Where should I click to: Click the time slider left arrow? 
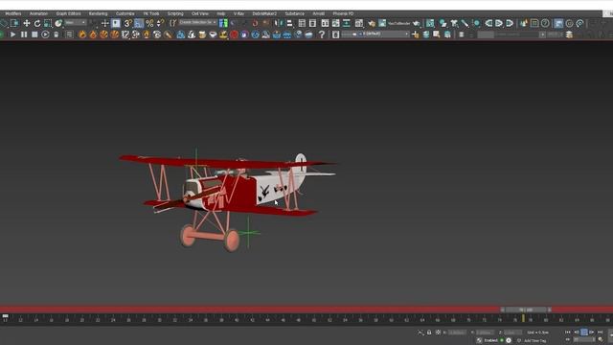502,310
